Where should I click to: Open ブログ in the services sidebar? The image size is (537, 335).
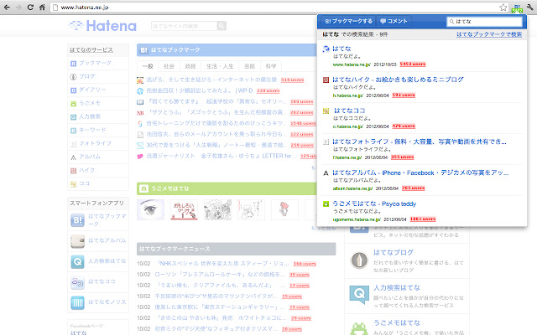tap(87, 76)
